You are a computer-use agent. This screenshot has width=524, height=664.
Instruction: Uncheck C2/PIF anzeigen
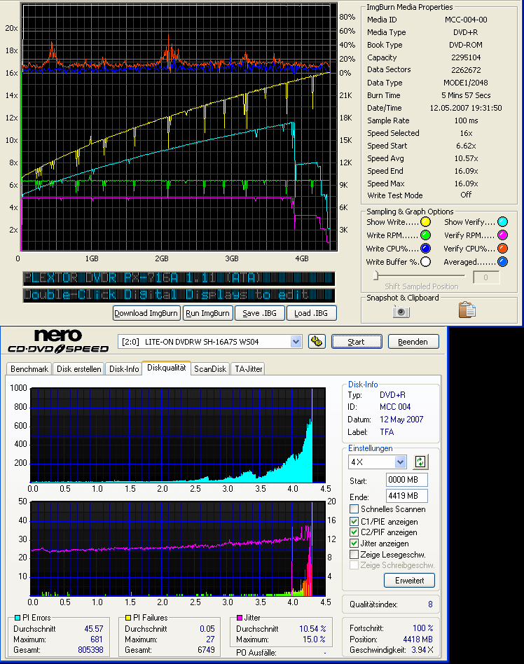tap(354, 532)
